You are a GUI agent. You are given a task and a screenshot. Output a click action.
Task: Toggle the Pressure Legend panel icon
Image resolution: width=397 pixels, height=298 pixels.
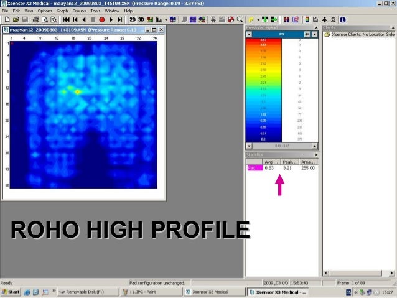tap(307, 19)
